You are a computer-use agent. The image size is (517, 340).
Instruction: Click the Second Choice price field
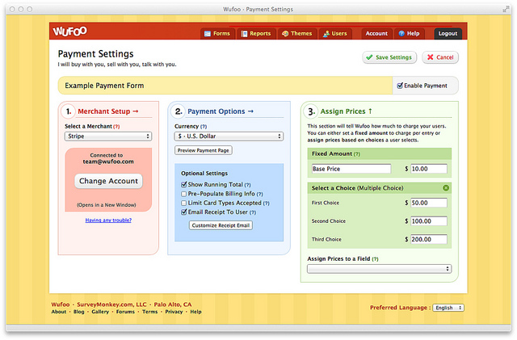coord(429,221)
